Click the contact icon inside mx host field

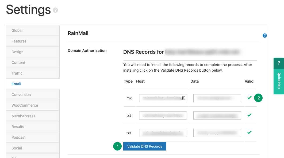184,98
